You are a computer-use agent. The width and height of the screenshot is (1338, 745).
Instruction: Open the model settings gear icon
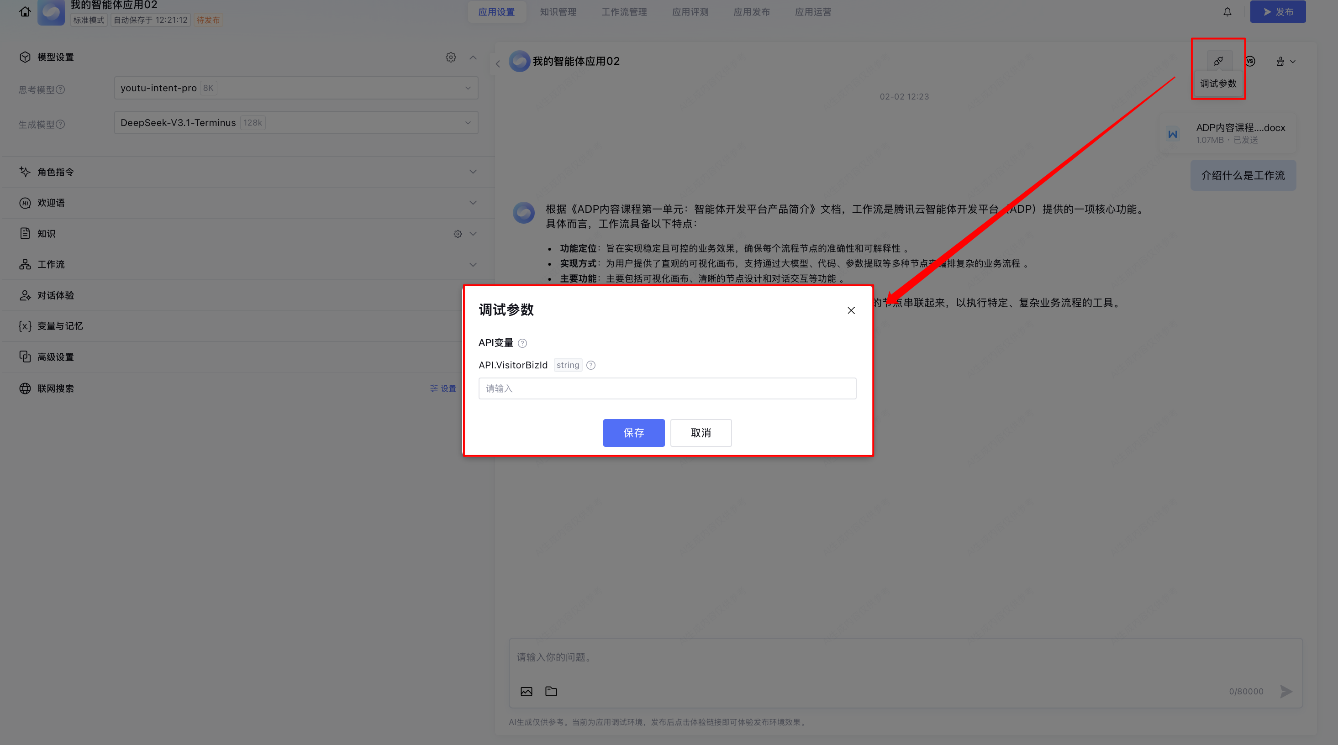pyautogui.click(x=450, y=57)
